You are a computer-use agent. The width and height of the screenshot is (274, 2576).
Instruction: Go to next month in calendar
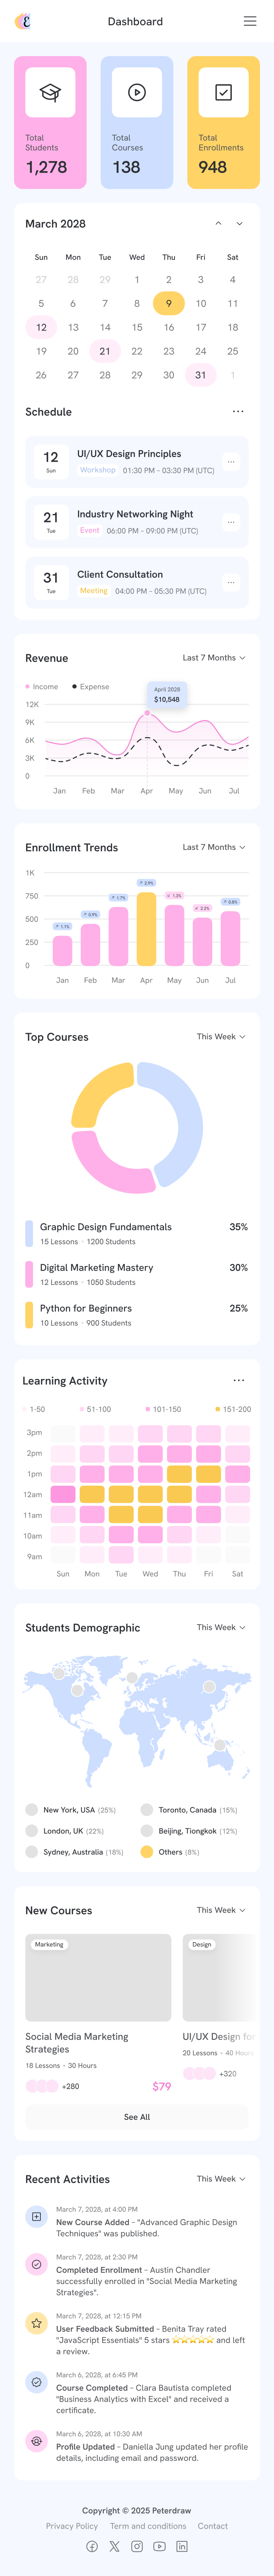[x=239, y=224]
